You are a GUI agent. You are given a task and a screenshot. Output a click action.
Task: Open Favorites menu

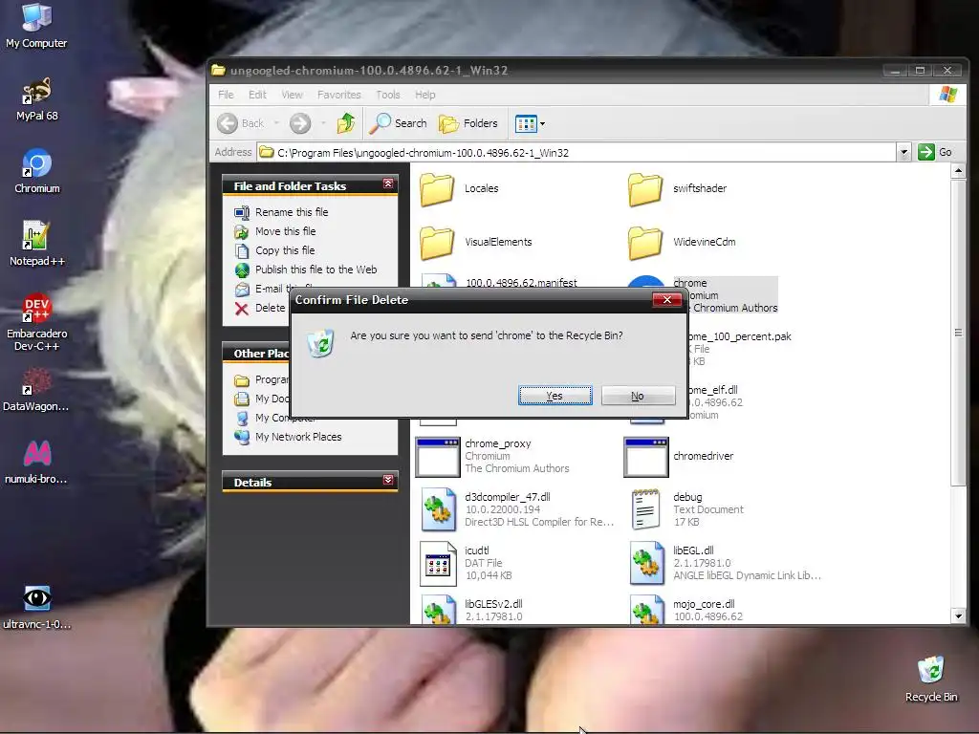339,95
